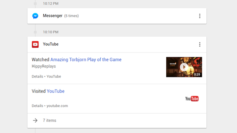
Task: Click the 7 items label
Action: click(x=49, y=120)
